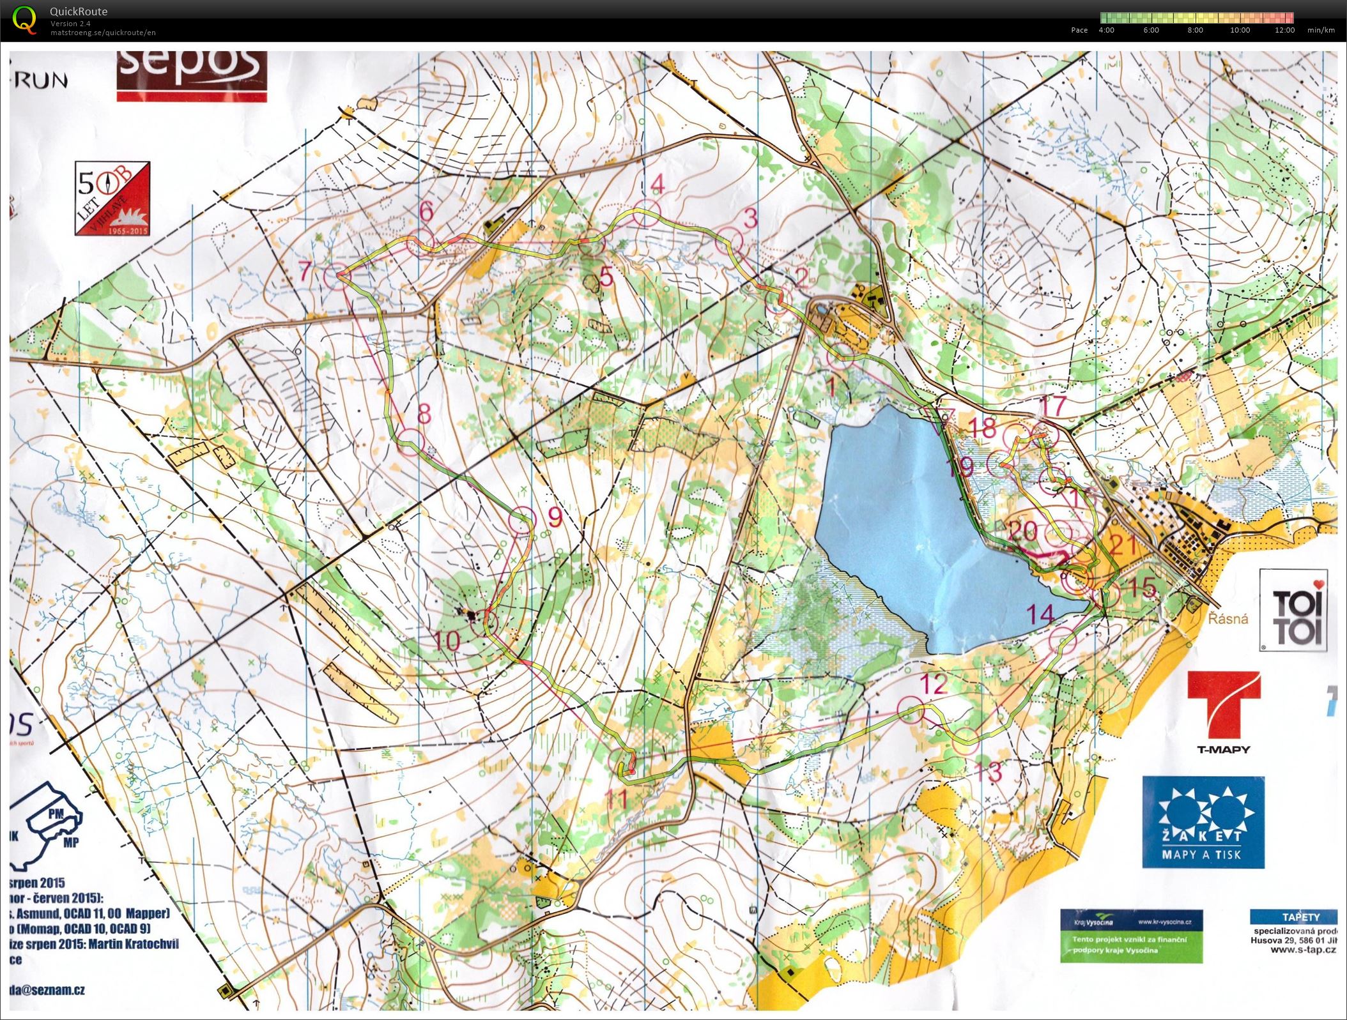
Task: Click control number 6 on the map
Action: 426,211
